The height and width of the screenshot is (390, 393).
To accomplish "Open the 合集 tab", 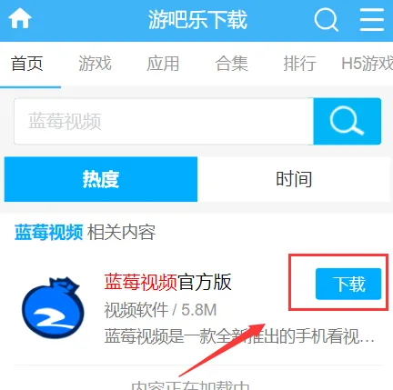I will pos(232,64).
